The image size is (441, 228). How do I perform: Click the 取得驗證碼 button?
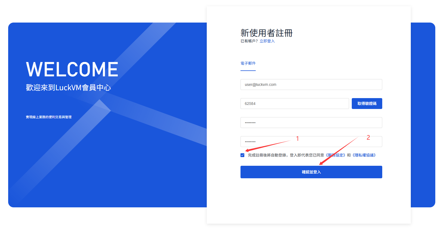point(367,104)
